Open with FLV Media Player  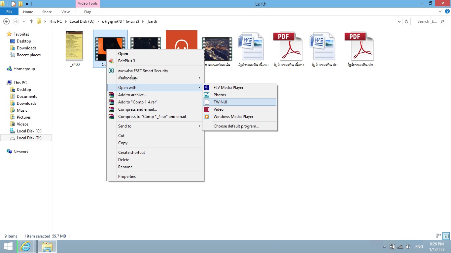240,88
